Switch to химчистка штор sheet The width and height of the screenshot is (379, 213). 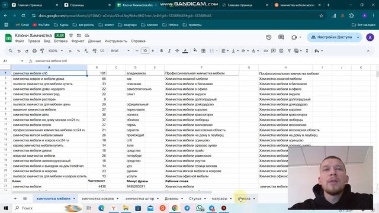[x=140, y=199]
